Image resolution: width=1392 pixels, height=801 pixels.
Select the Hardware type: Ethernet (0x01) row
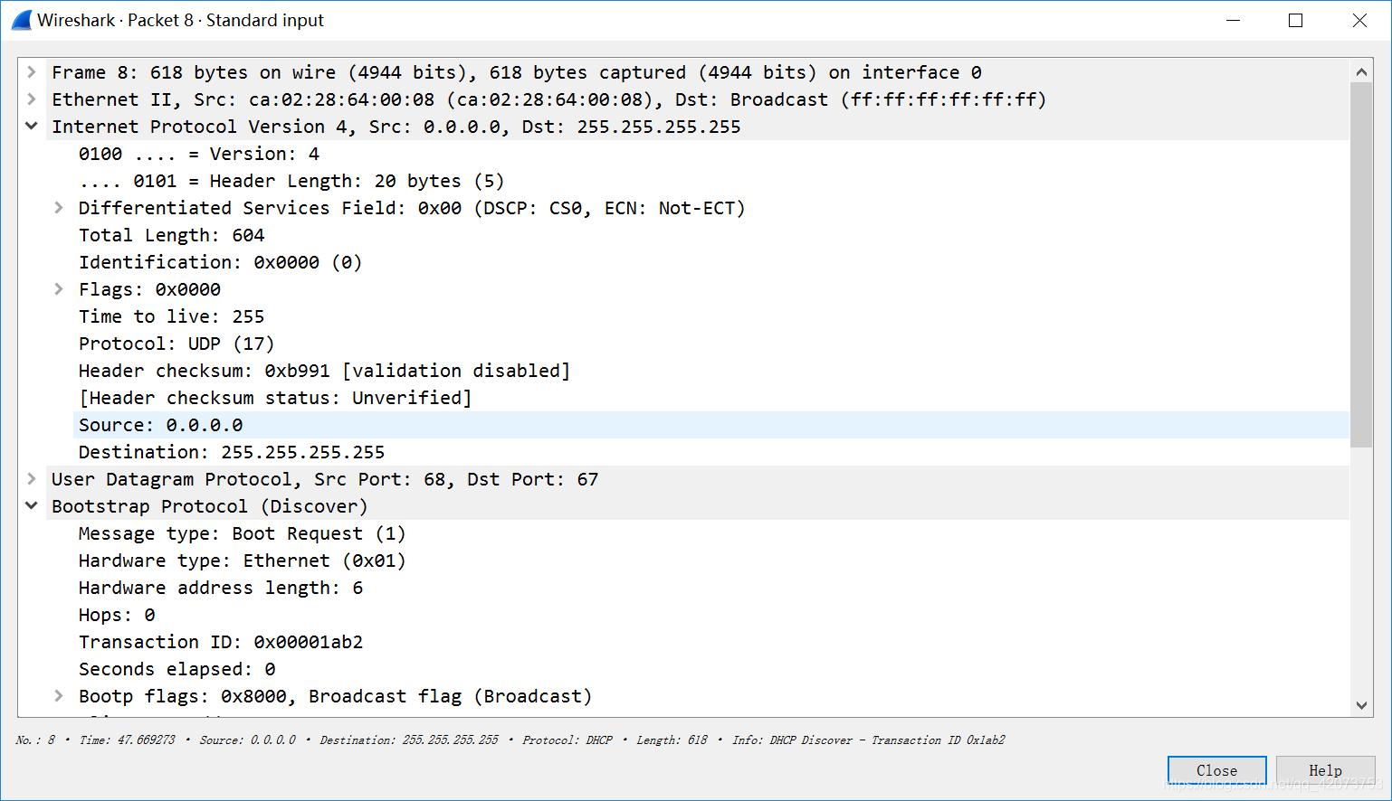click(x=710, y=561)
